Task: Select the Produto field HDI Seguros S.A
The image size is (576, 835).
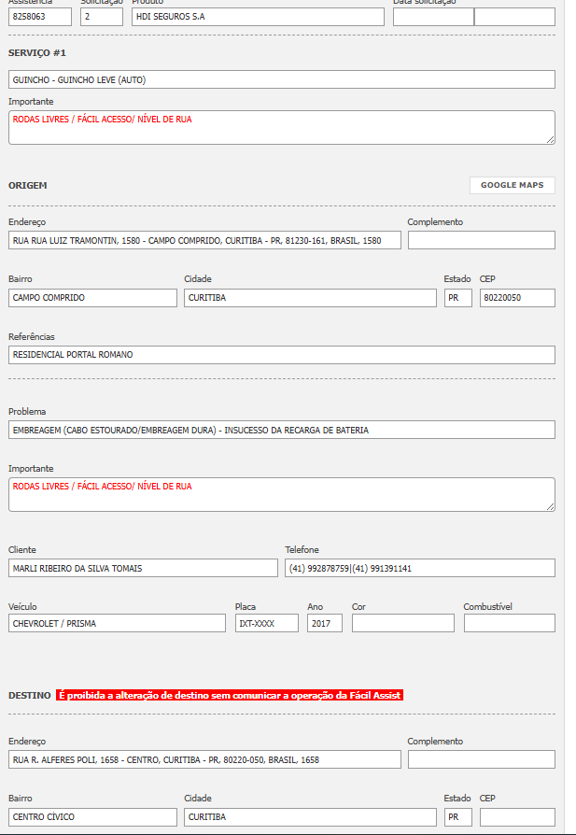Action: [x=257, y=17]
